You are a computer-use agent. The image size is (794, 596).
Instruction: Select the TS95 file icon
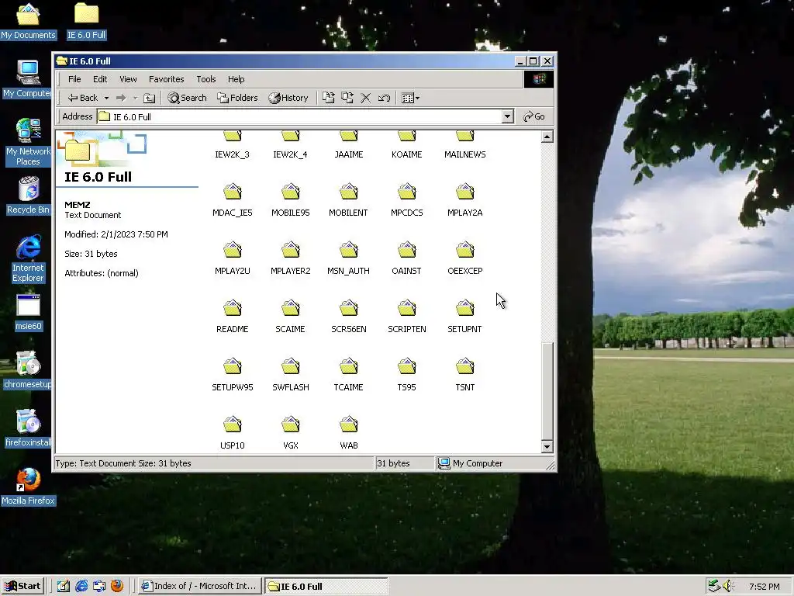point(406,367)
